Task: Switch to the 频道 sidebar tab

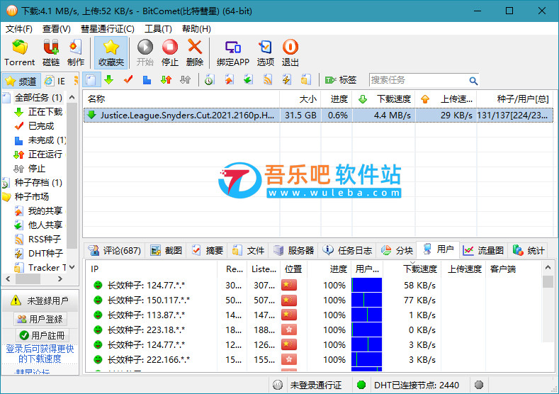Action: point(22,81)
